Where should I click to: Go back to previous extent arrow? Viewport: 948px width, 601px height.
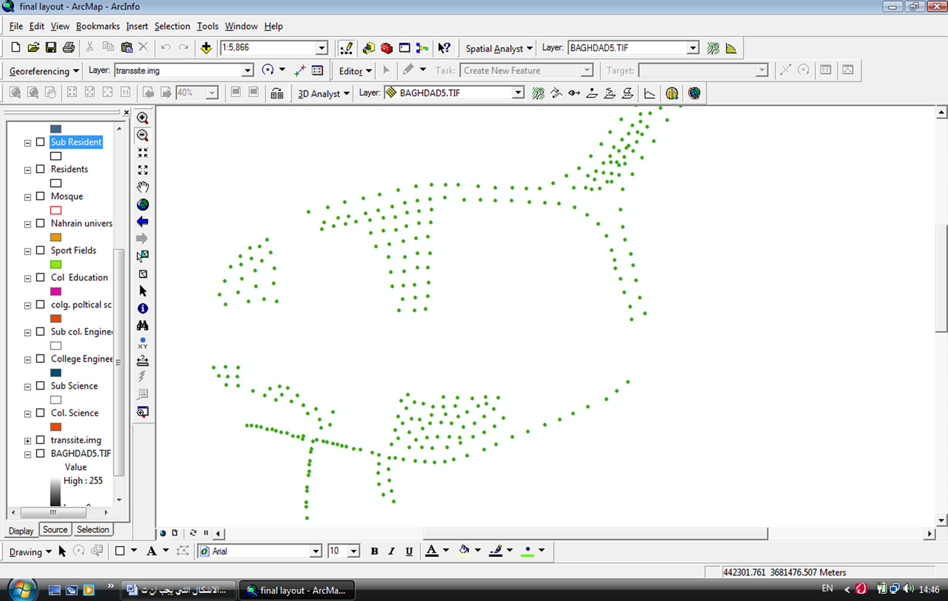143,222
